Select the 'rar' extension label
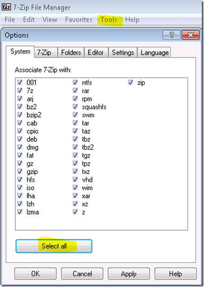Image resolution: width=204 pixels, height=287 pixels. click(85, 91)
